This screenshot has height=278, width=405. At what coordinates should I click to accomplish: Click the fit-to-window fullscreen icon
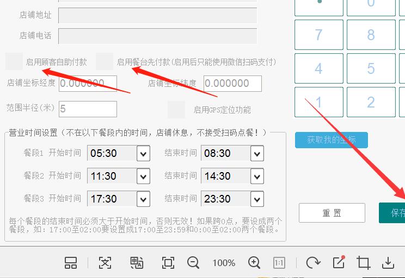[168, 263]
